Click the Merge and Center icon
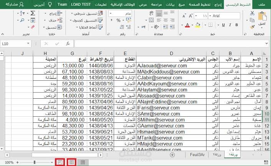This screenshot has width=271, height=166. tap(151, 20)
